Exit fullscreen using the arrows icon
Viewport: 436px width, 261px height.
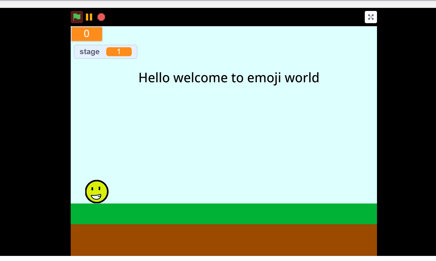[x=371, y=17]
